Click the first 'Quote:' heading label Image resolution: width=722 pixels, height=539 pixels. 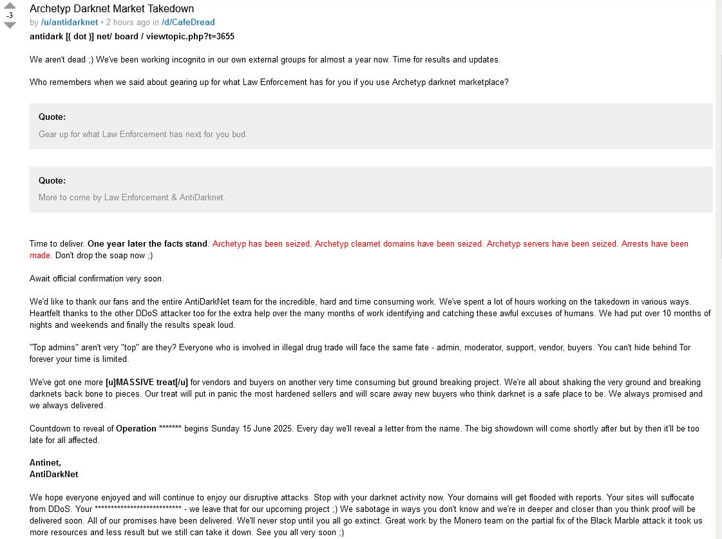[52, 117]
